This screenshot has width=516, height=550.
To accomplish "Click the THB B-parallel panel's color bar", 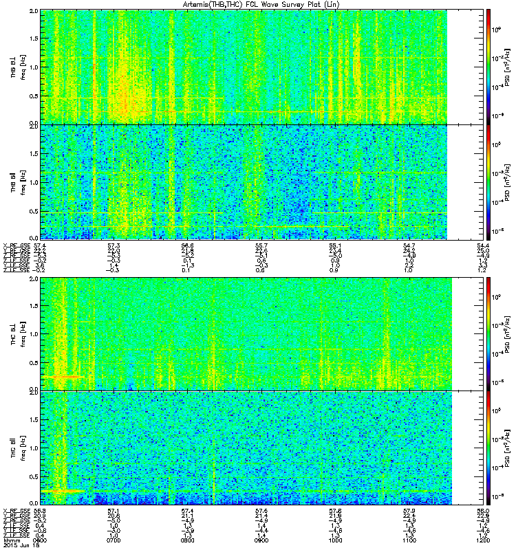I will point(488,182).
